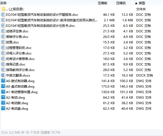Viewport: 163px width, 136px height.
Task: Select file name 答辩评分表.doc
Action: click(x=17, y=37)
